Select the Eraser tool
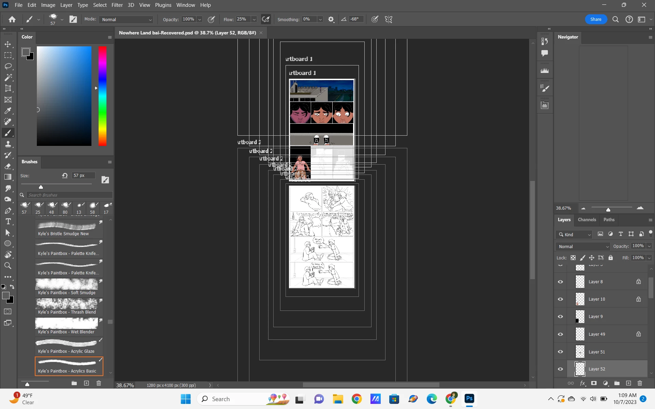The width and height of the screenshot is (655, 409). 8,166
